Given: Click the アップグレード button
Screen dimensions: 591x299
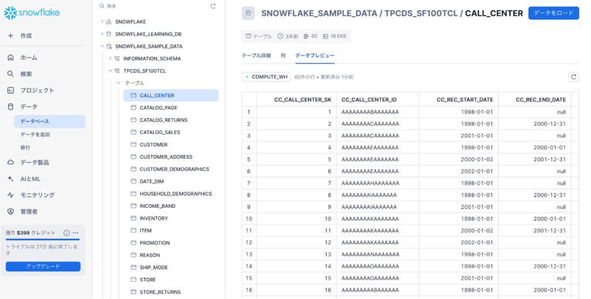Looking at the screenshot, I should [x=43, y=266].
